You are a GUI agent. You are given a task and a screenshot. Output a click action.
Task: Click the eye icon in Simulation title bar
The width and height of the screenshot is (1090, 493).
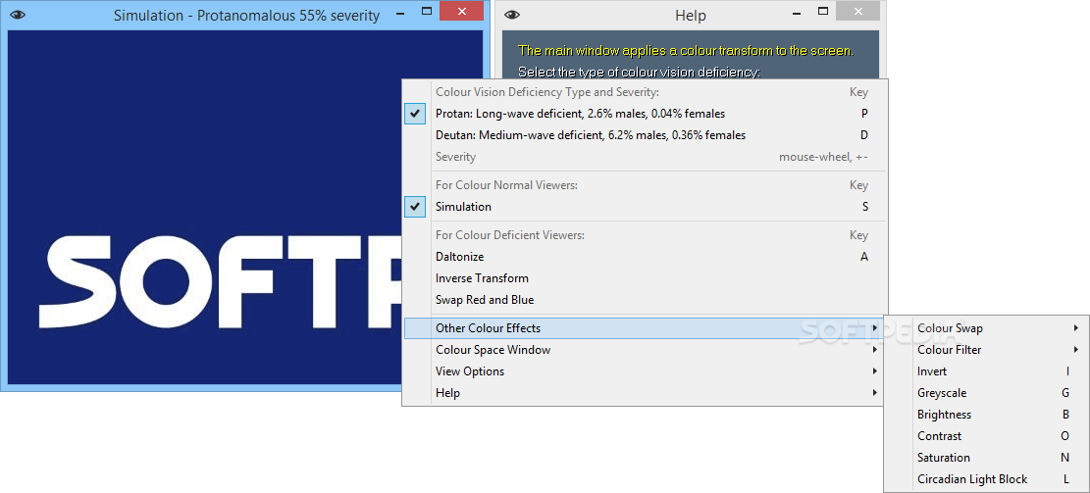coord(18,15)
